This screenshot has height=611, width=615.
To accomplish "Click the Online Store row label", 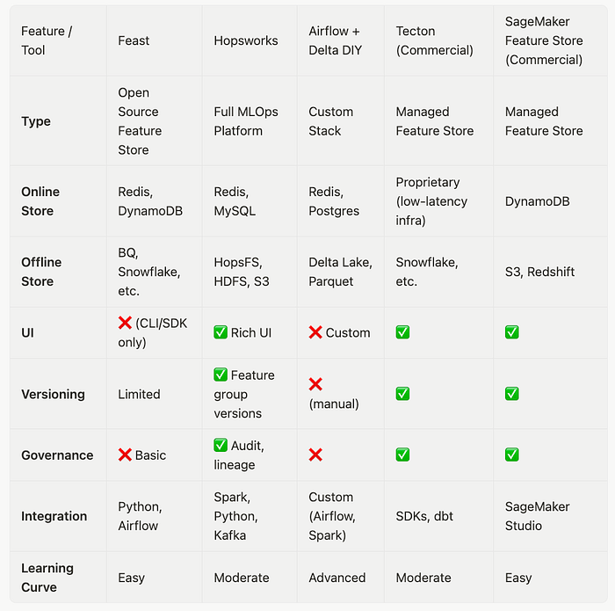I will pos(40,201).
